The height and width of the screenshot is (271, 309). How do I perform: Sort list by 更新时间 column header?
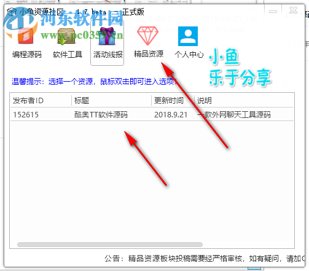(173, 101)
